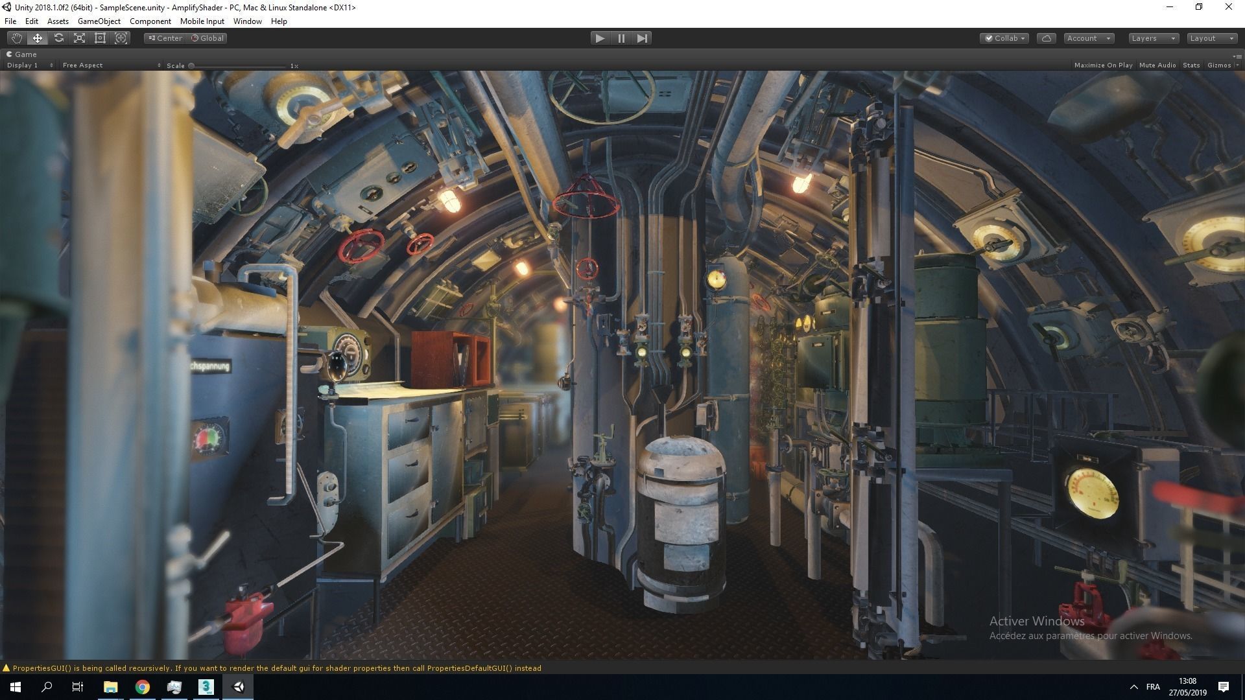Open the Account dropdown
Image resolution: width=1245 pixels, height=700 pixels.
coord(1089,38)
